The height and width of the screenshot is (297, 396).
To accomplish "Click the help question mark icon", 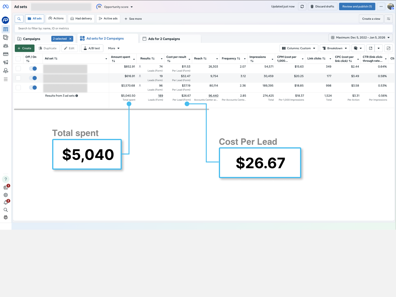I will pos(6,179).
